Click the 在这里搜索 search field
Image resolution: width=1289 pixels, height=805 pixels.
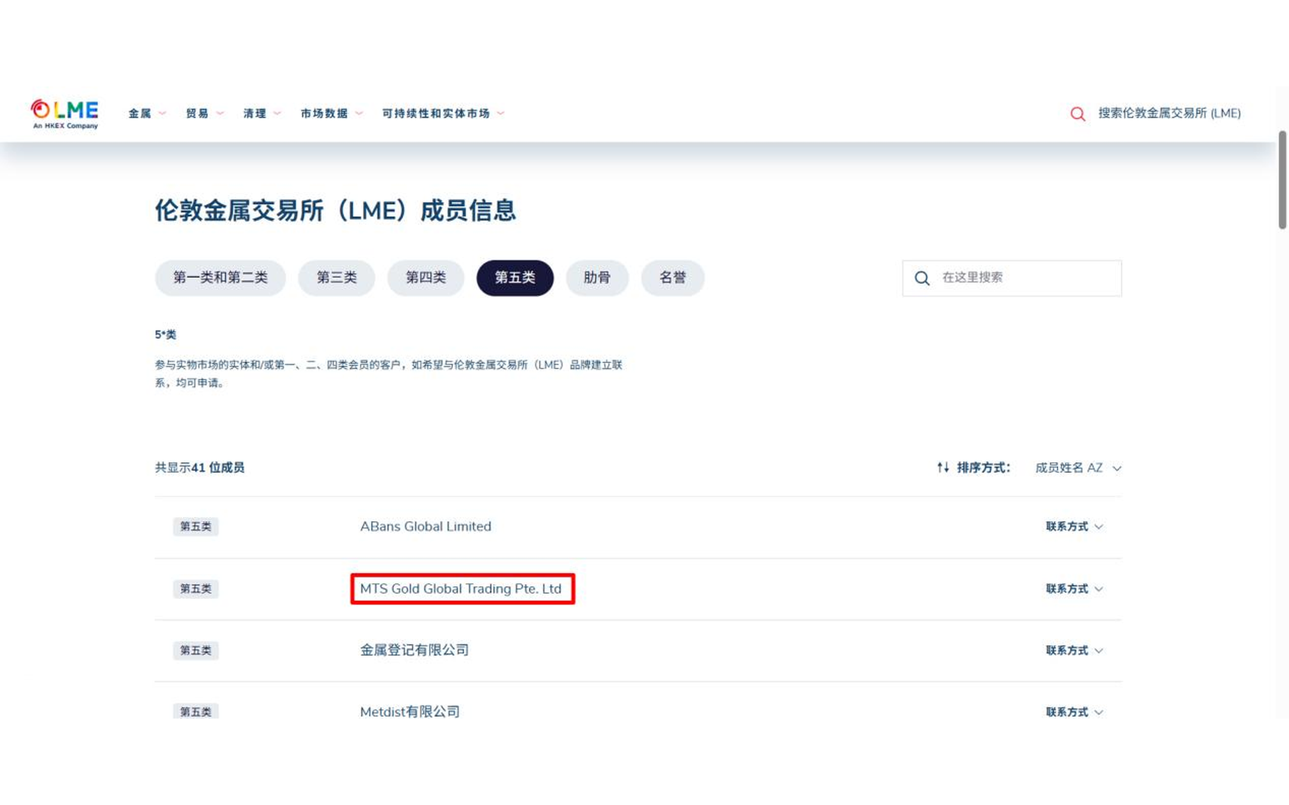point(1012,278)
